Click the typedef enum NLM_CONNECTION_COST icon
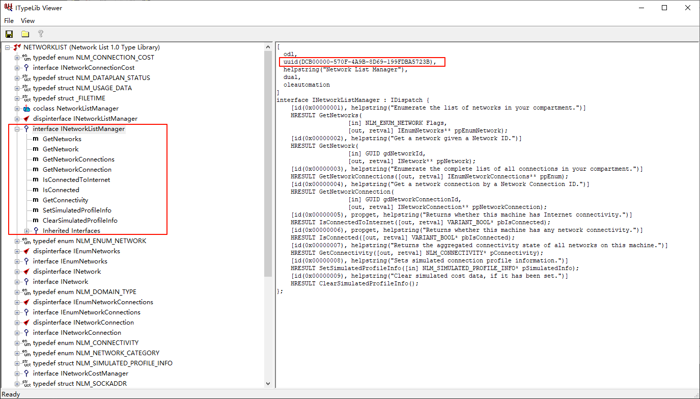This screenshot has height=399, width=700. click(x=26, y=58)
